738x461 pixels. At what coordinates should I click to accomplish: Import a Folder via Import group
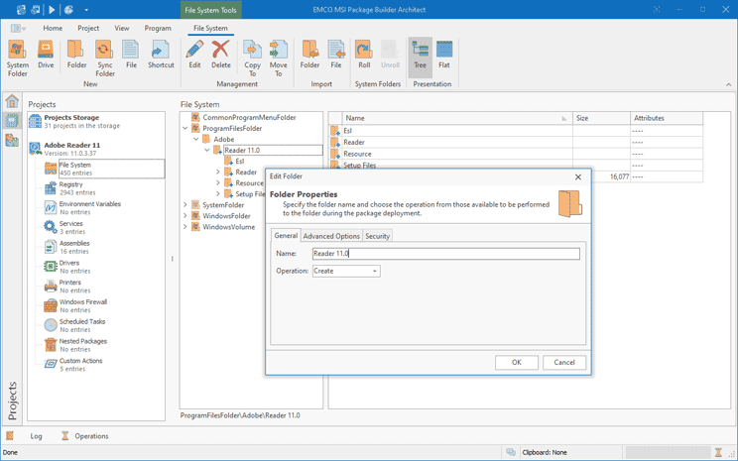(x=309, y=55)
